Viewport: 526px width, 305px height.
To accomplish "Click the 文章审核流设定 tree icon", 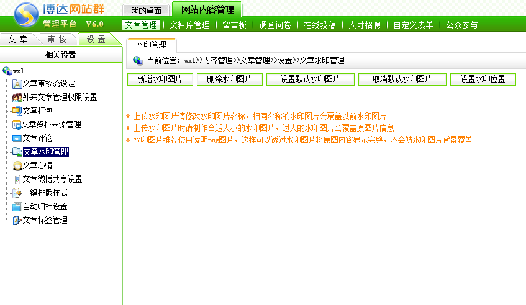I will 17,84.
